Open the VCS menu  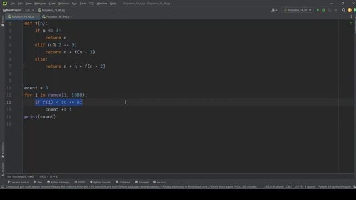[91, 3]
